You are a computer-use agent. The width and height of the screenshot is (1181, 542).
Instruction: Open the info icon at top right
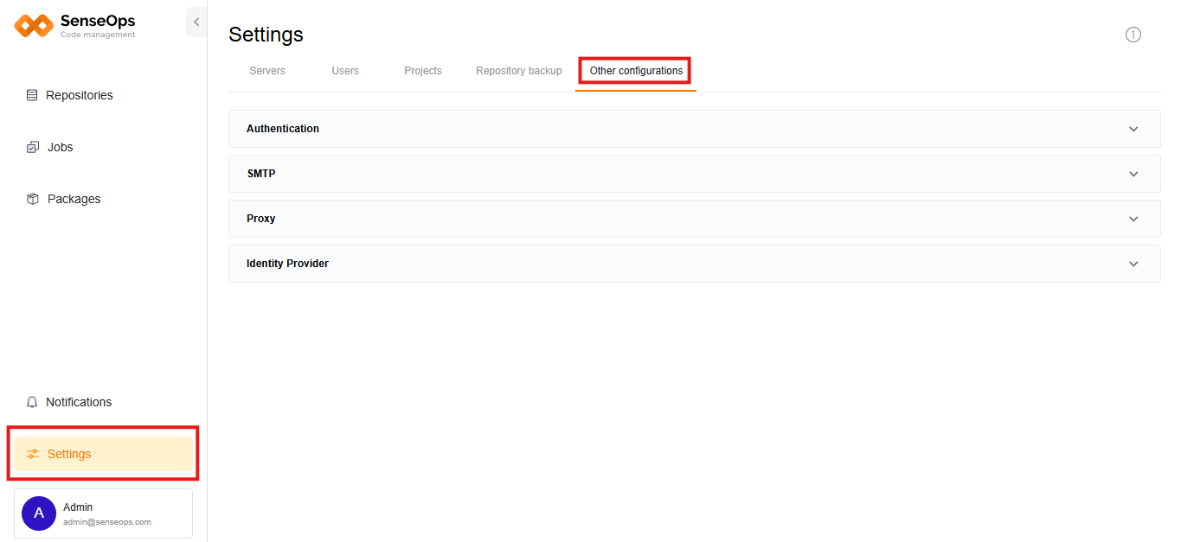coord(1133,35)
